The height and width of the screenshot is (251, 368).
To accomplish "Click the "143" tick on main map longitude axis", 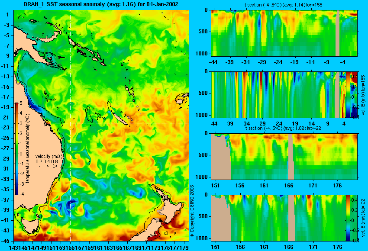I will coord(14,248).
